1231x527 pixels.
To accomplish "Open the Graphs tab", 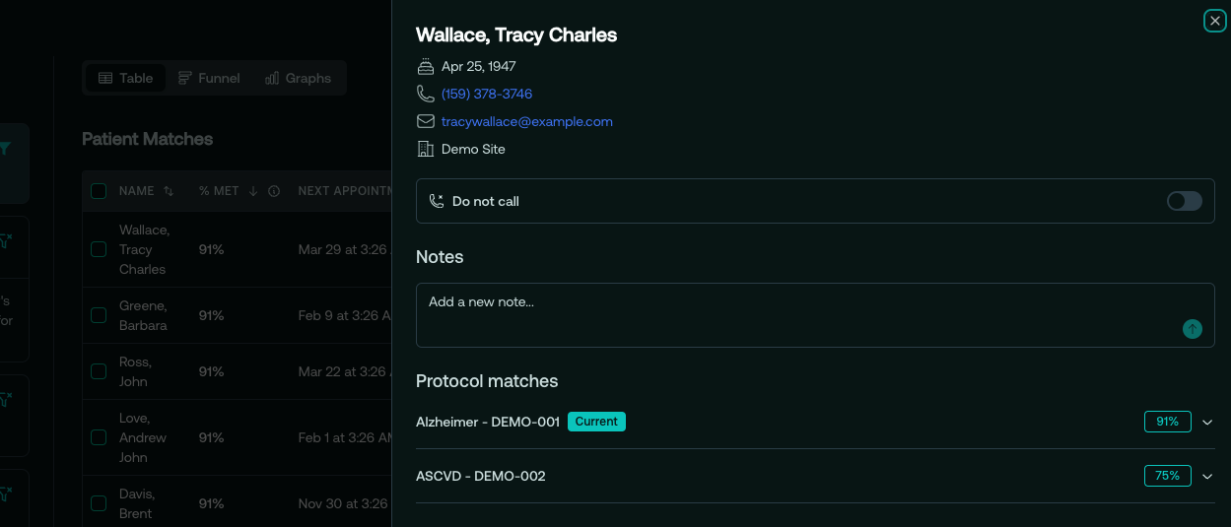I will tap(298, 78).
